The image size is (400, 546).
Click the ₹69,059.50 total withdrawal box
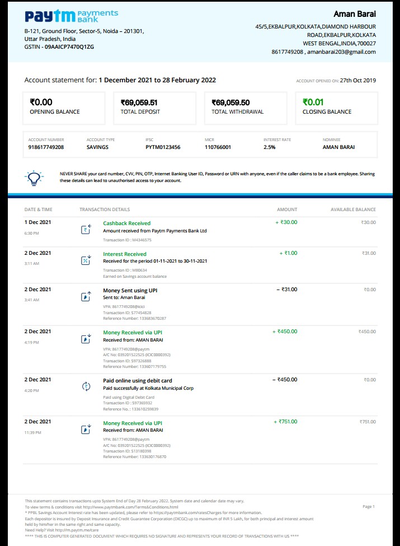tap(246, 108)
